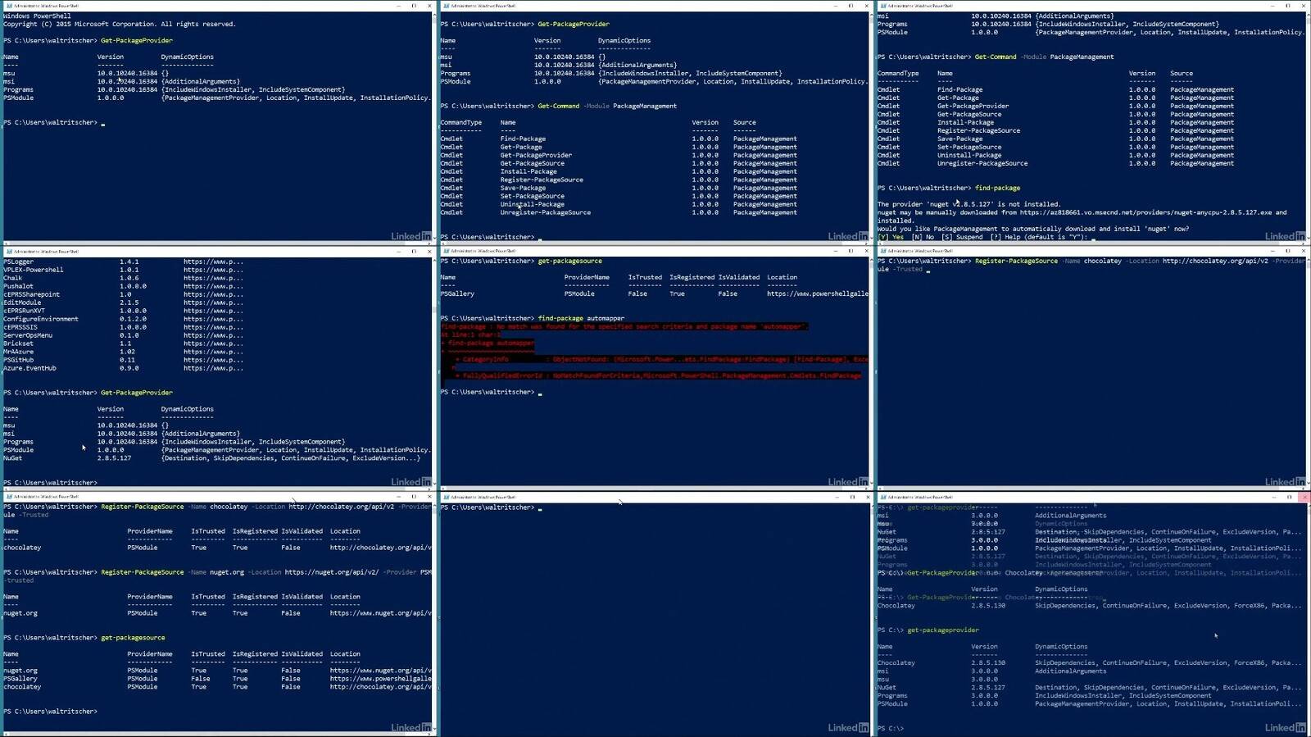
Task: Click scrollbar of the copyright notice window
Action: tap(434, 126)
